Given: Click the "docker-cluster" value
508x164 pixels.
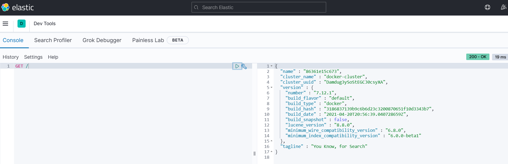Looking at the screenshot, I should 345,77.
